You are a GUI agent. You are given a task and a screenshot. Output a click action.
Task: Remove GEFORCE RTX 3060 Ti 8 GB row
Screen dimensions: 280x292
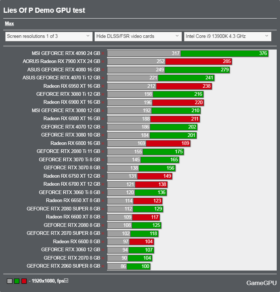[103, 193]
